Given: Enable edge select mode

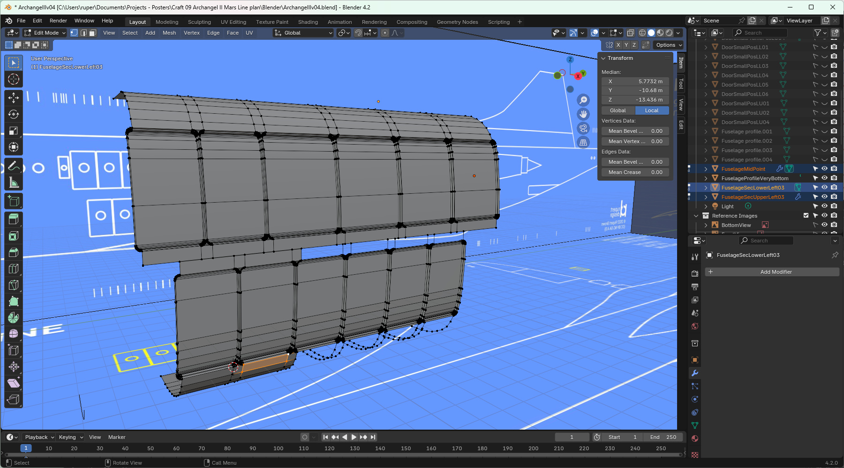Looking at the screenshot, I should [x=83, y=33].
